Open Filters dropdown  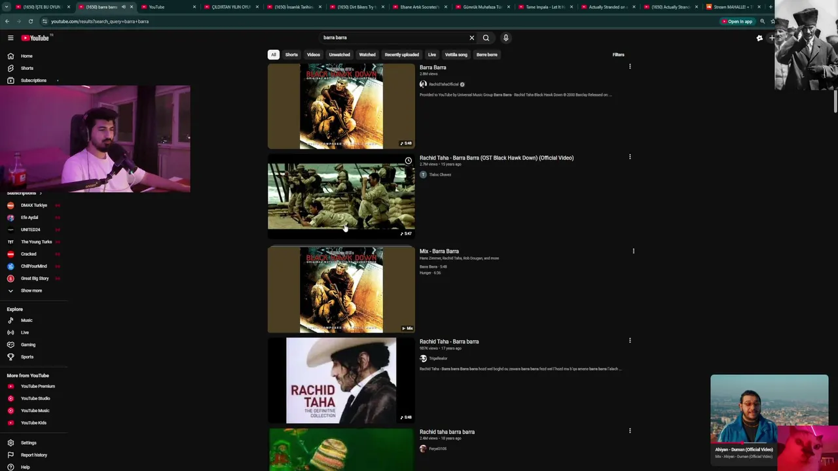point(618,55)
